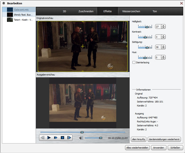Mute audio with the speaker icon

[81, 138]
